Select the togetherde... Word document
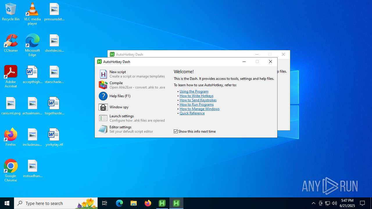Screen dimensions: 372x209 click(54, 106)
